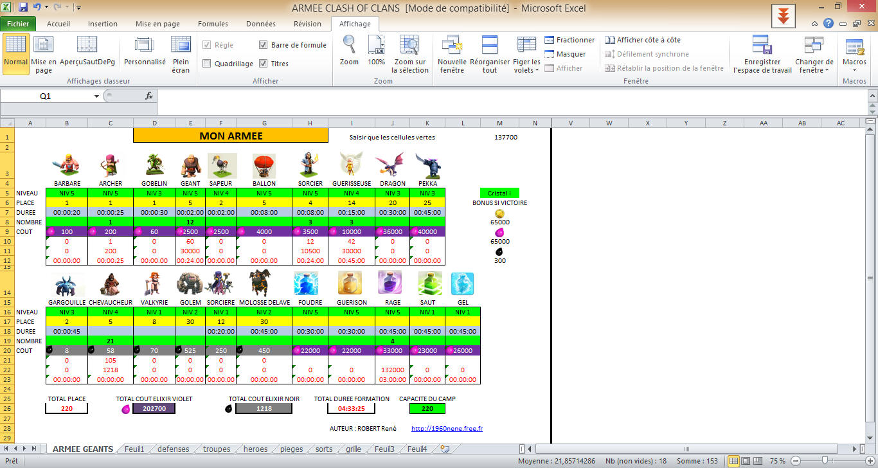Open the Données ribbon tab
This screenshot has height=468, width=878.
pyautogui.click(x=261, y=24)
